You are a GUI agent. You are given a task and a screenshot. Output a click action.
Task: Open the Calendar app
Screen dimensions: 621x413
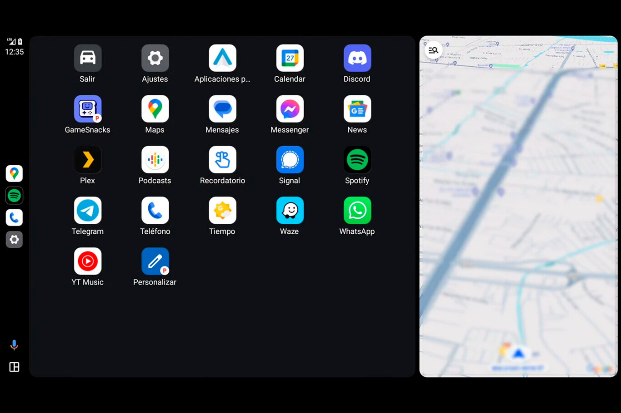click(x=290, y=58)
